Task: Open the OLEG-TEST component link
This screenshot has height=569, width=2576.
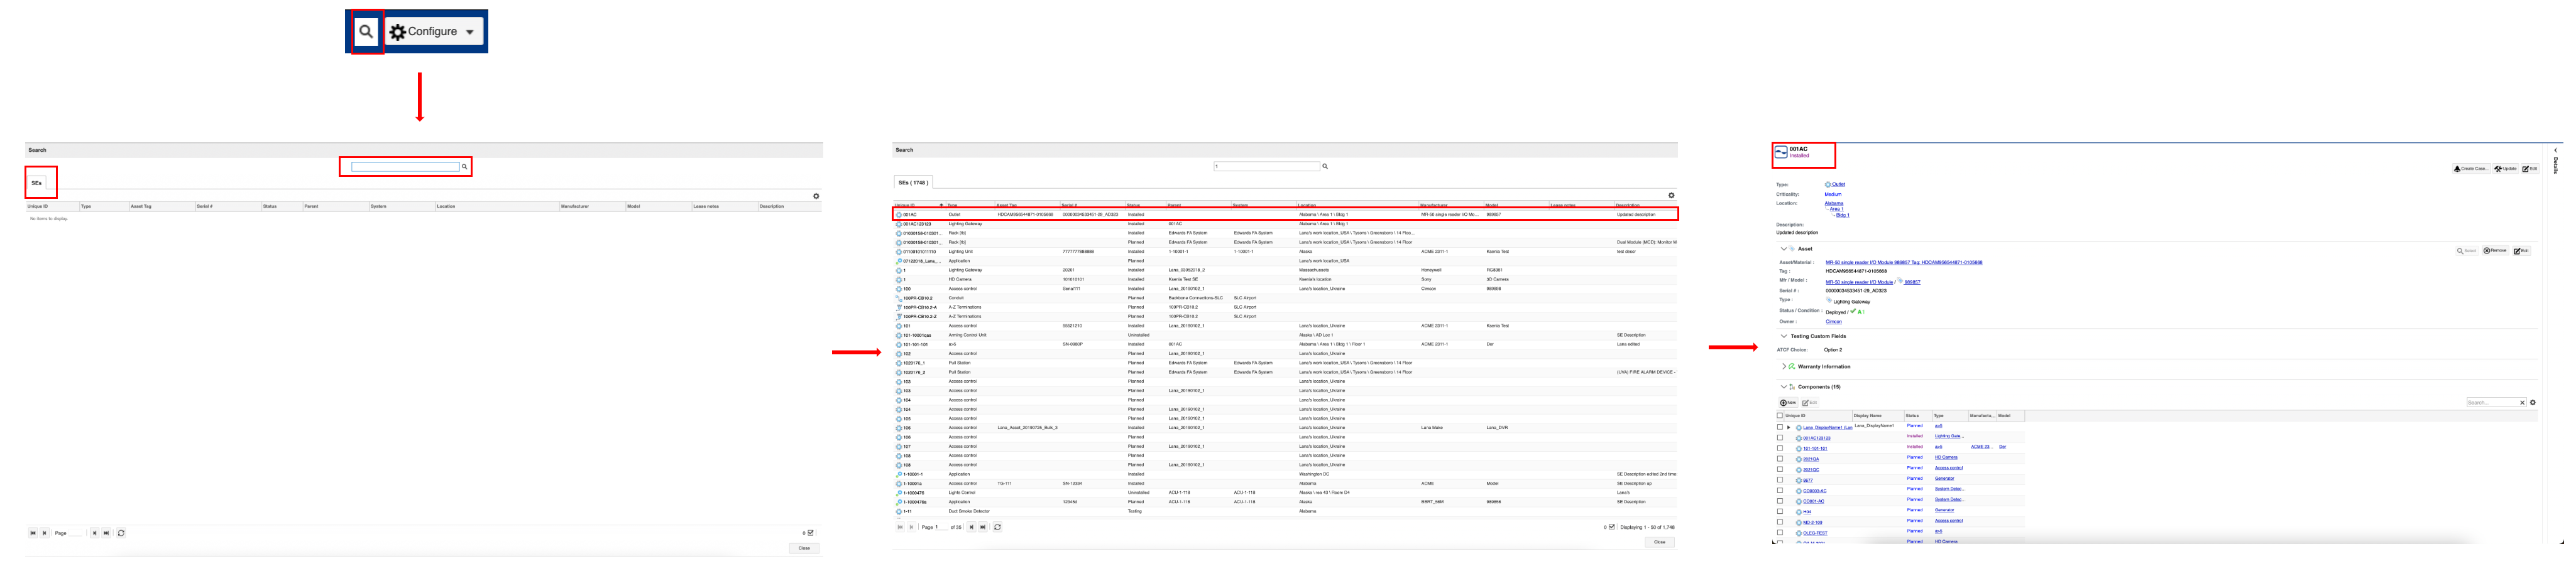Action: [1815, 533]
